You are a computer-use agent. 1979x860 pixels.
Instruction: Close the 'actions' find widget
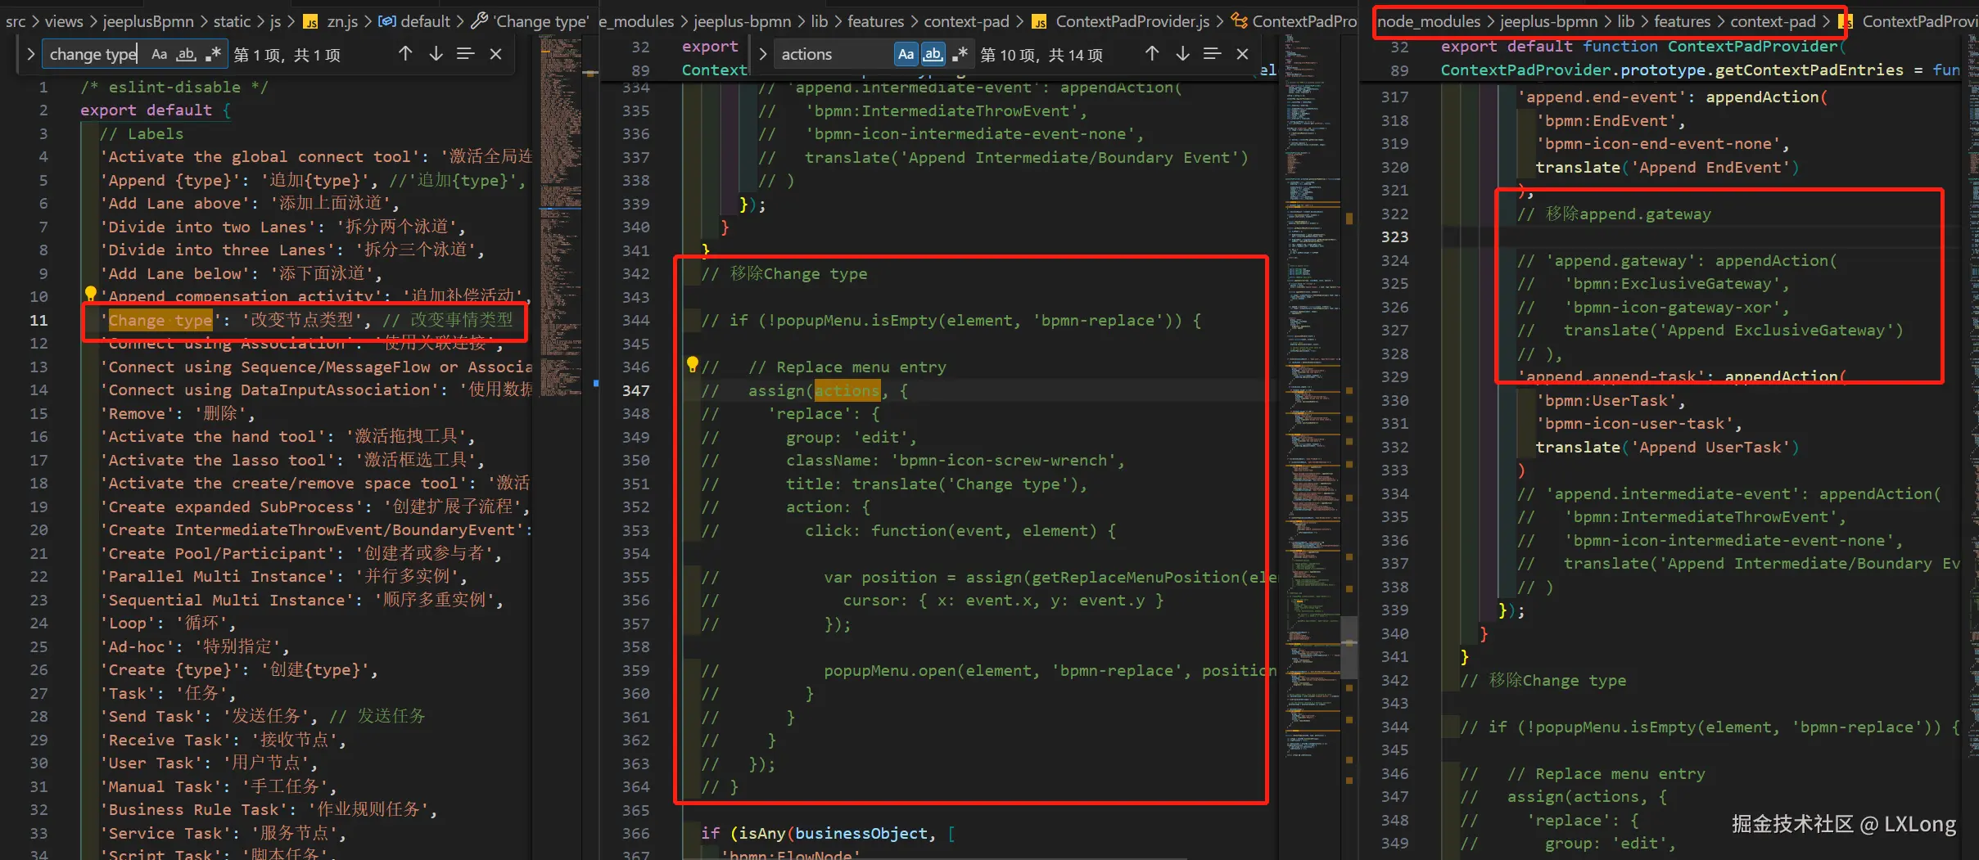[1242, 54]
